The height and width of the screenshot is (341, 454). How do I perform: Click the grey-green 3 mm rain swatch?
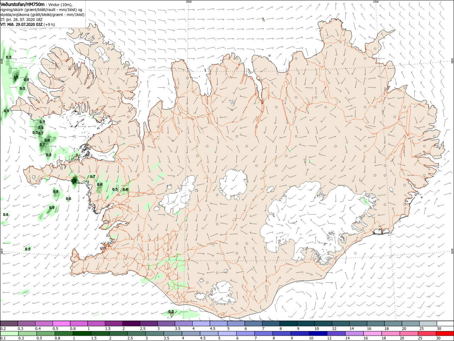(154, 334)
